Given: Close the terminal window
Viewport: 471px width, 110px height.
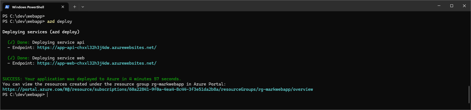Looking at the screenshot, I should pyautogui.click(x=464, y=6).
